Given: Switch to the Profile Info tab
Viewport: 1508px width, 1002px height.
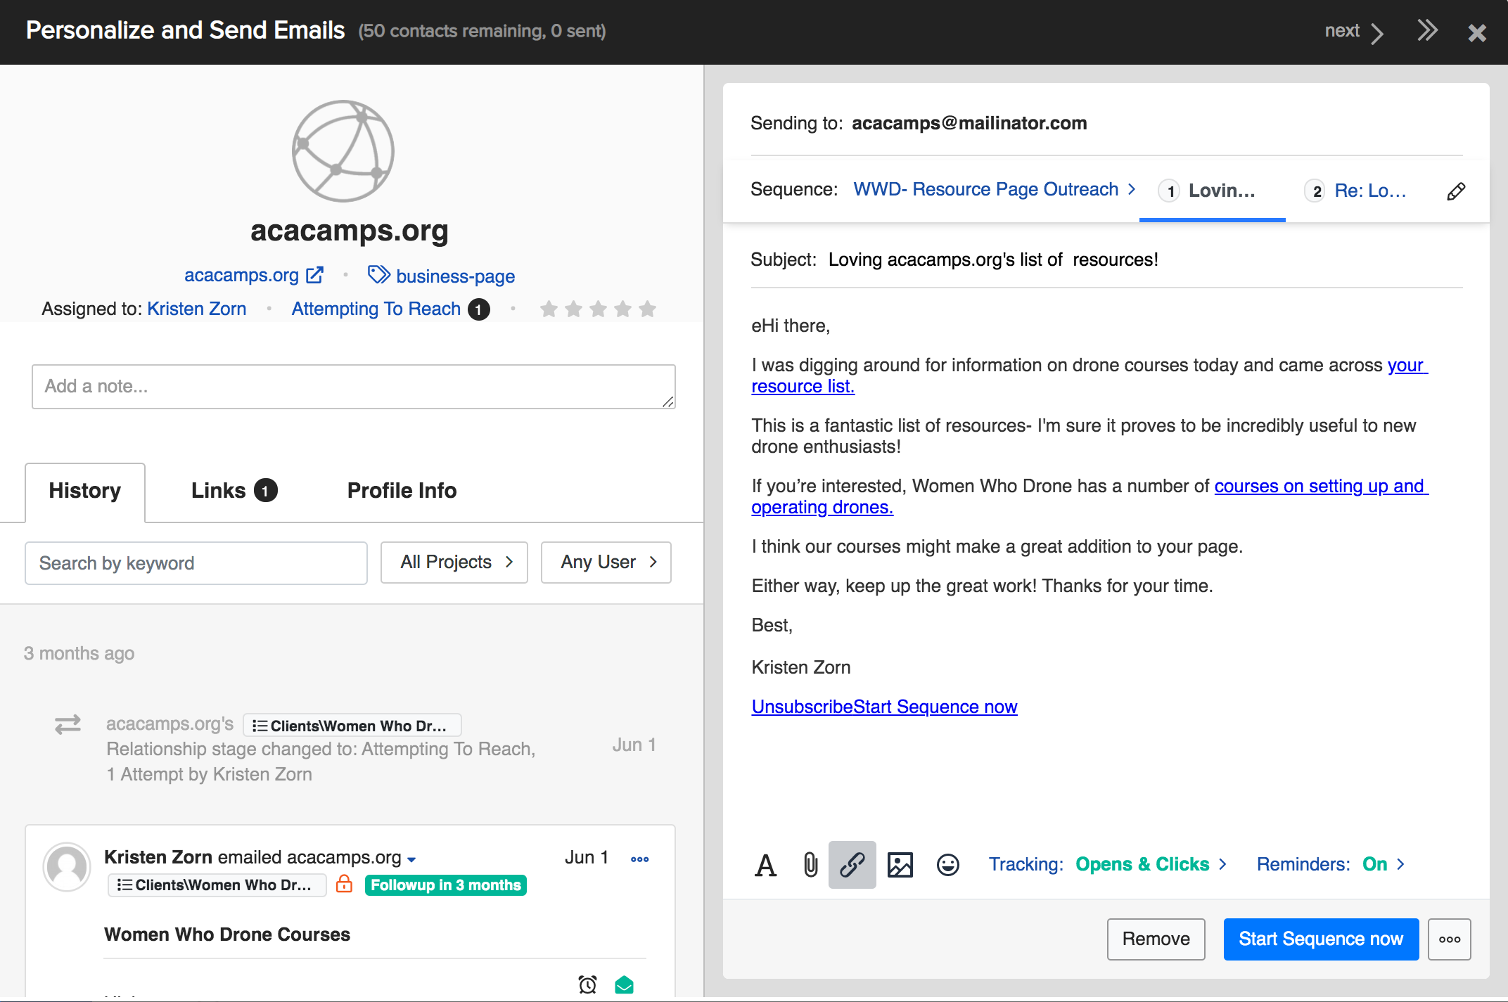Looking at the screenshot, I should pos(402,491).
